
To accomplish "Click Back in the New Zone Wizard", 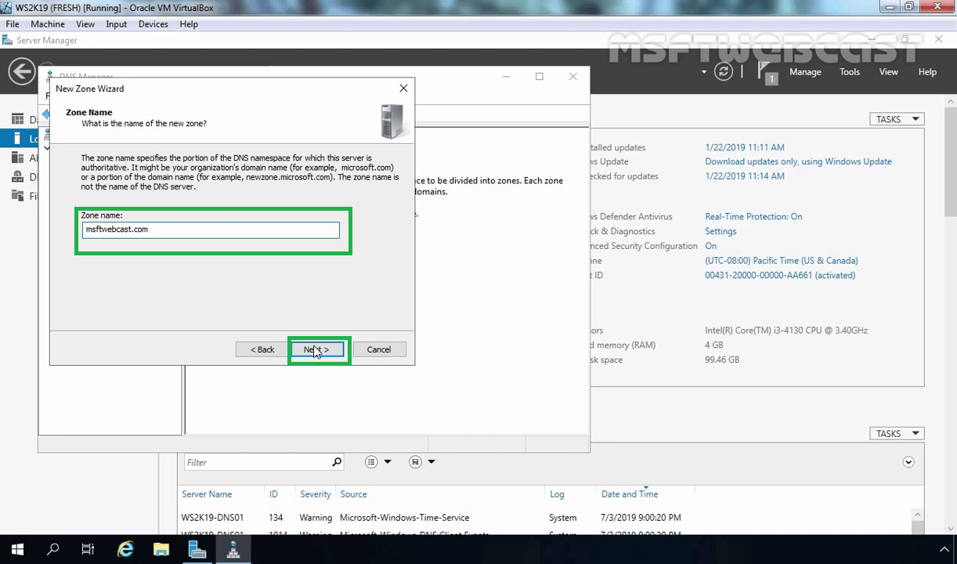I will pos(262,349).
